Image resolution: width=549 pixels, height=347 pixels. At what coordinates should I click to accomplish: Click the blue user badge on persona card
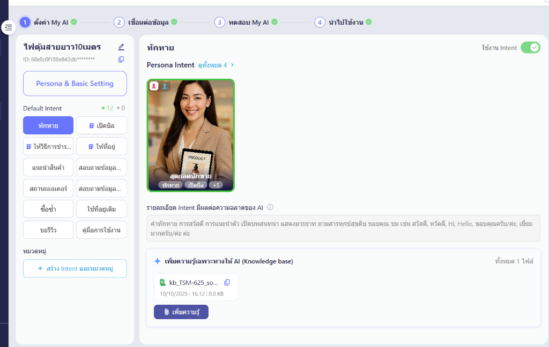165,86
